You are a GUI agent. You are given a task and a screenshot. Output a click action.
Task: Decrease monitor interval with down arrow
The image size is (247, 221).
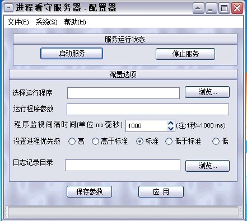[x=171, y=128]
